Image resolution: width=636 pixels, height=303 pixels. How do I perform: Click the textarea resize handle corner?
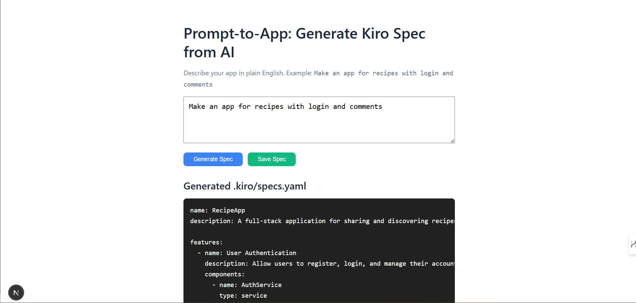coord(453,141)
